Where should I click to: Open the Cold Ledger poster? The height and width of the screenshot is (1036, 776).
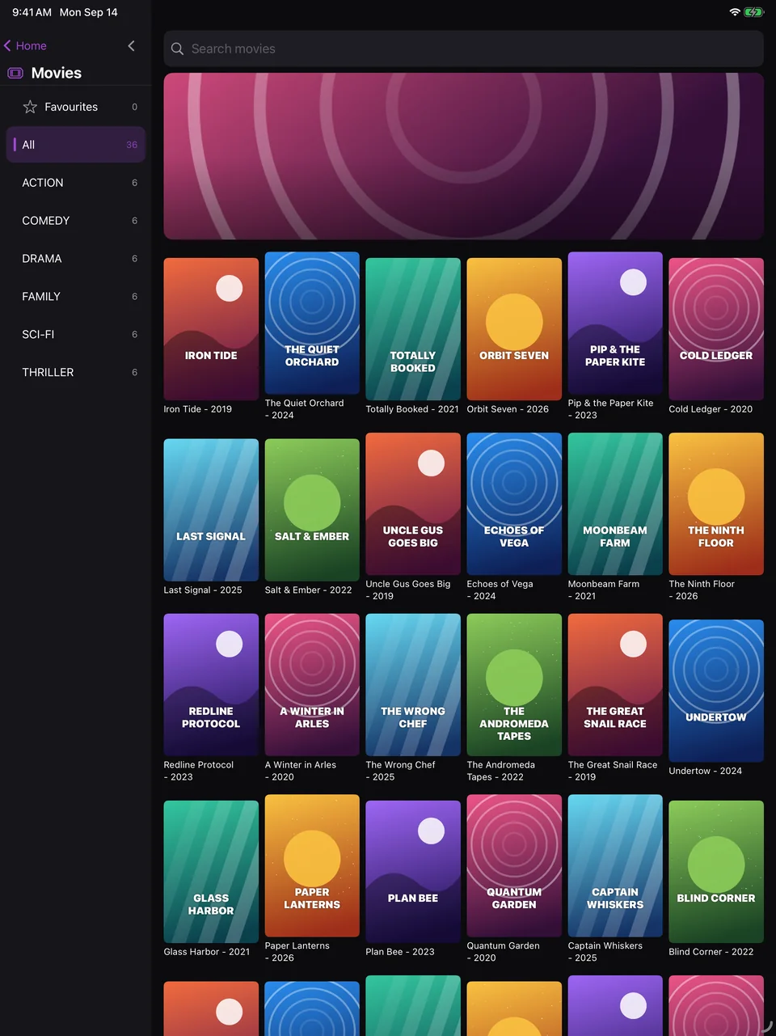[716, 329]
